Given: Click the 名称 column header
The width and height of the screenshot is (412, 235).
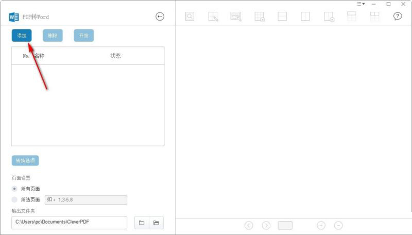Looking at the screenshot, I should (39, 56).
